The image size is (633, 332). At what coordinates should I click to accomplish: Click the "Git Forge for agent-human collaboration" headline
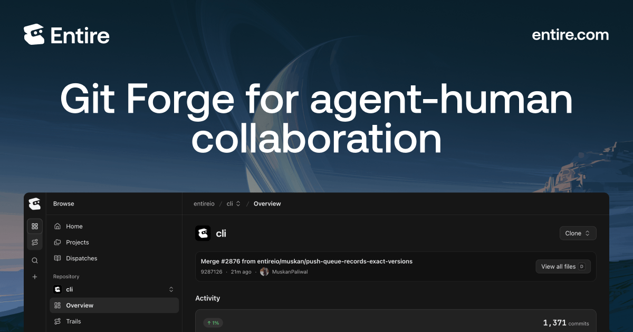[316, 118]
